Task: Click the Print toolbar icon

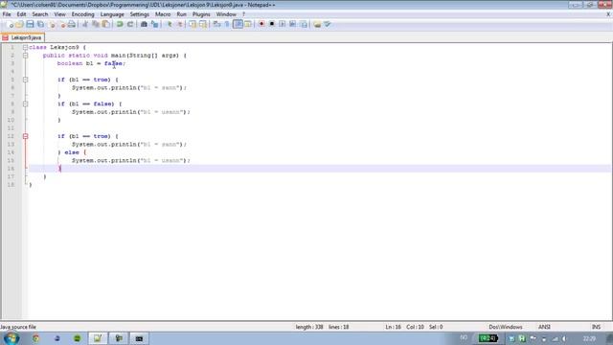Action: pos(72,24)
